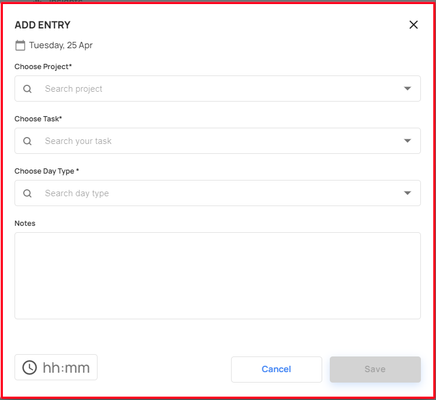Viewport: 436px width, 400px height.
Task: Select the Tuesday, 25 Apr date text
Action: (x=61, y=45)
